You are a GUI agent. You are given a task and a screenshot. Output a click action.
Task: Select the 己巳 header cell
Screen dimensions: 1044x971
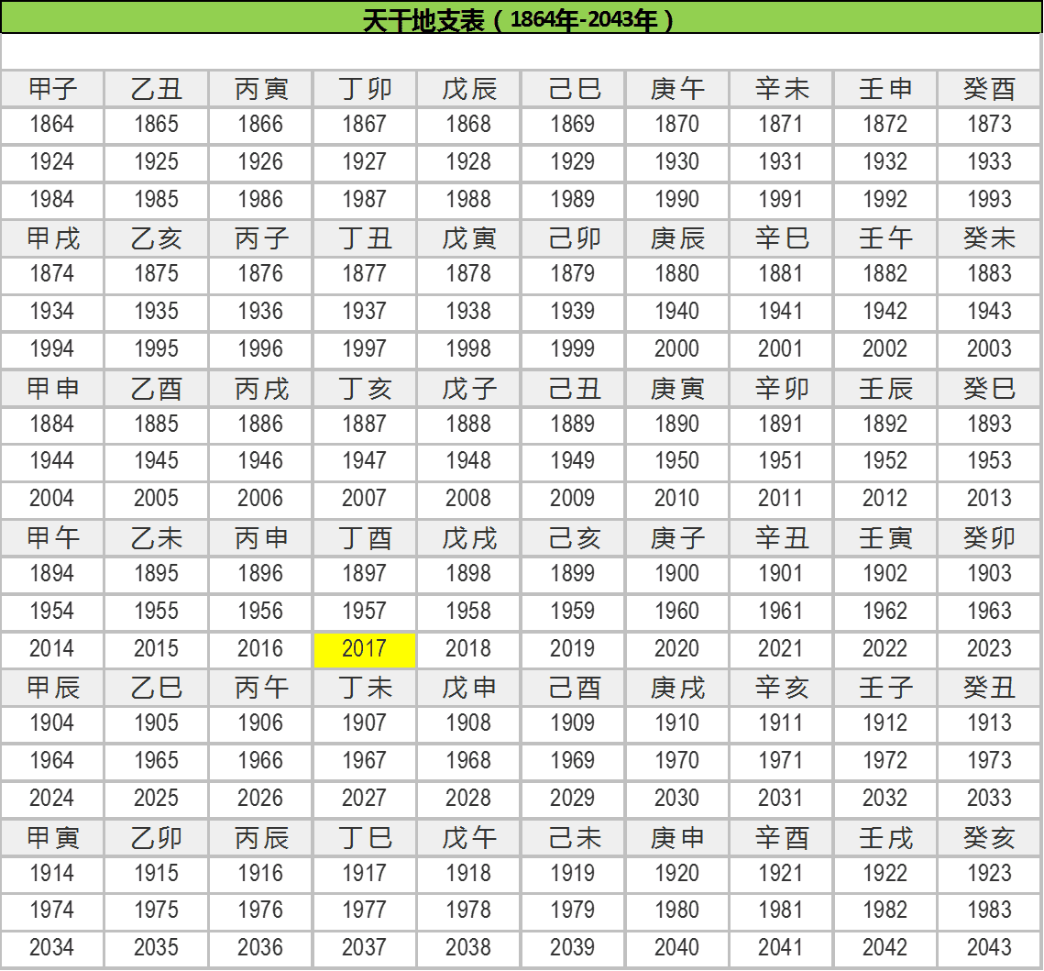573,89
